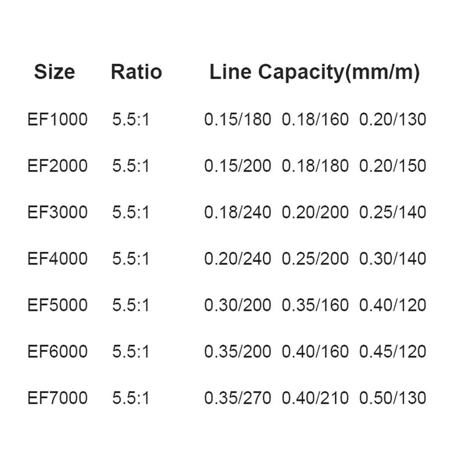Select the EF4000 size cell
Screen dimensions: 463x463
[57, 258]
